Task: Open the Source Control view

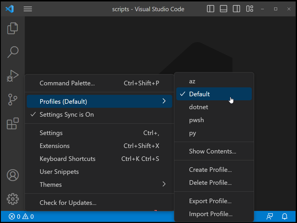Action: tap(13, 100)
